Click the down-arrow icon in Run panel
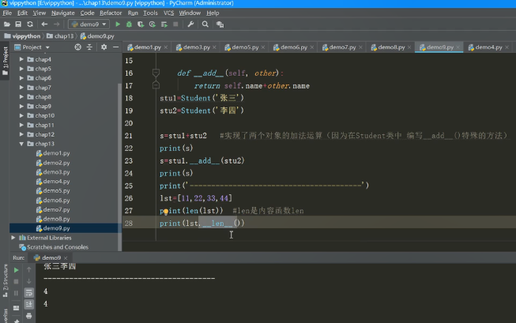 tap(29, 281)
